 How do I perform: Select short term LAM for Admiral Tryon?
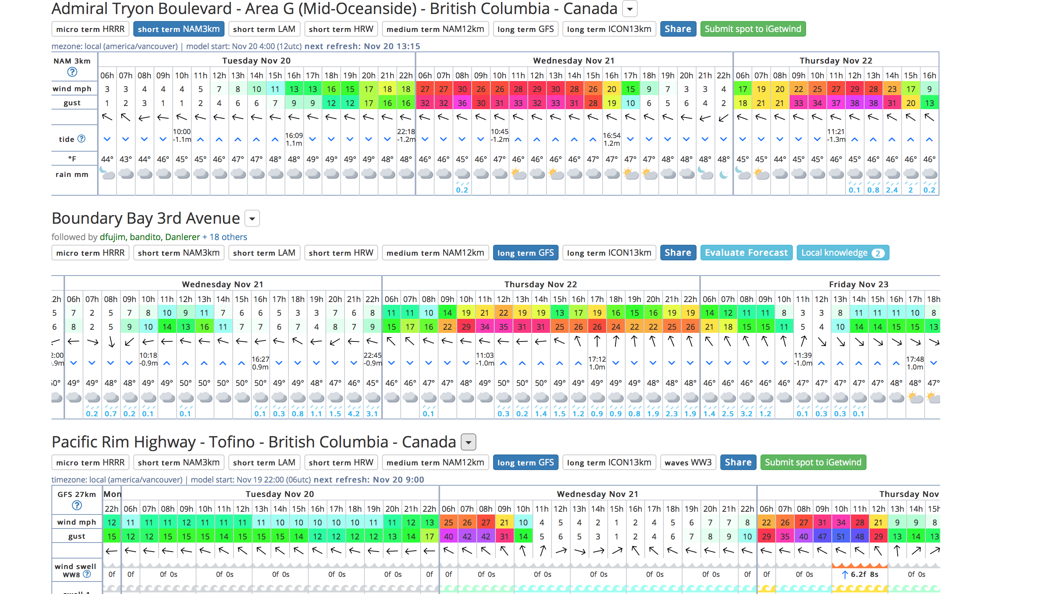point(264,29)
